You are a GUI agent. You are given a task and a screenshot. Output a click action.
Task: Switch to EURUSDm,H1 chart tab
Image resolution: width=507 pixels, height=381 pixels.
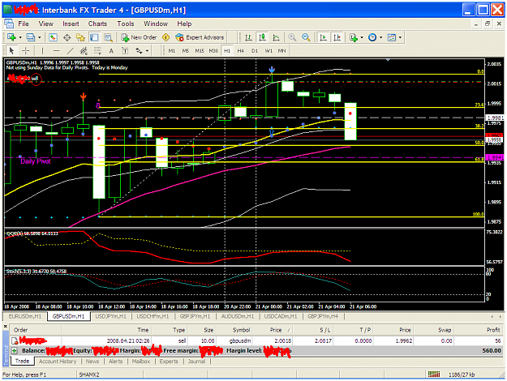[25, 316]
